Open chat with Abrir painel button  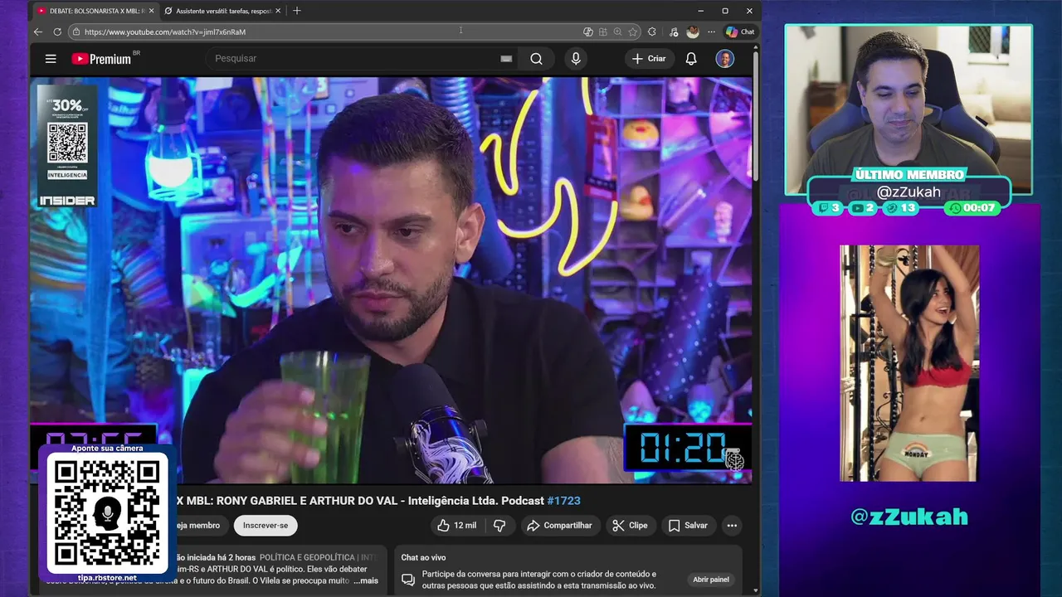pyautogui.click(x=711, y=580)
